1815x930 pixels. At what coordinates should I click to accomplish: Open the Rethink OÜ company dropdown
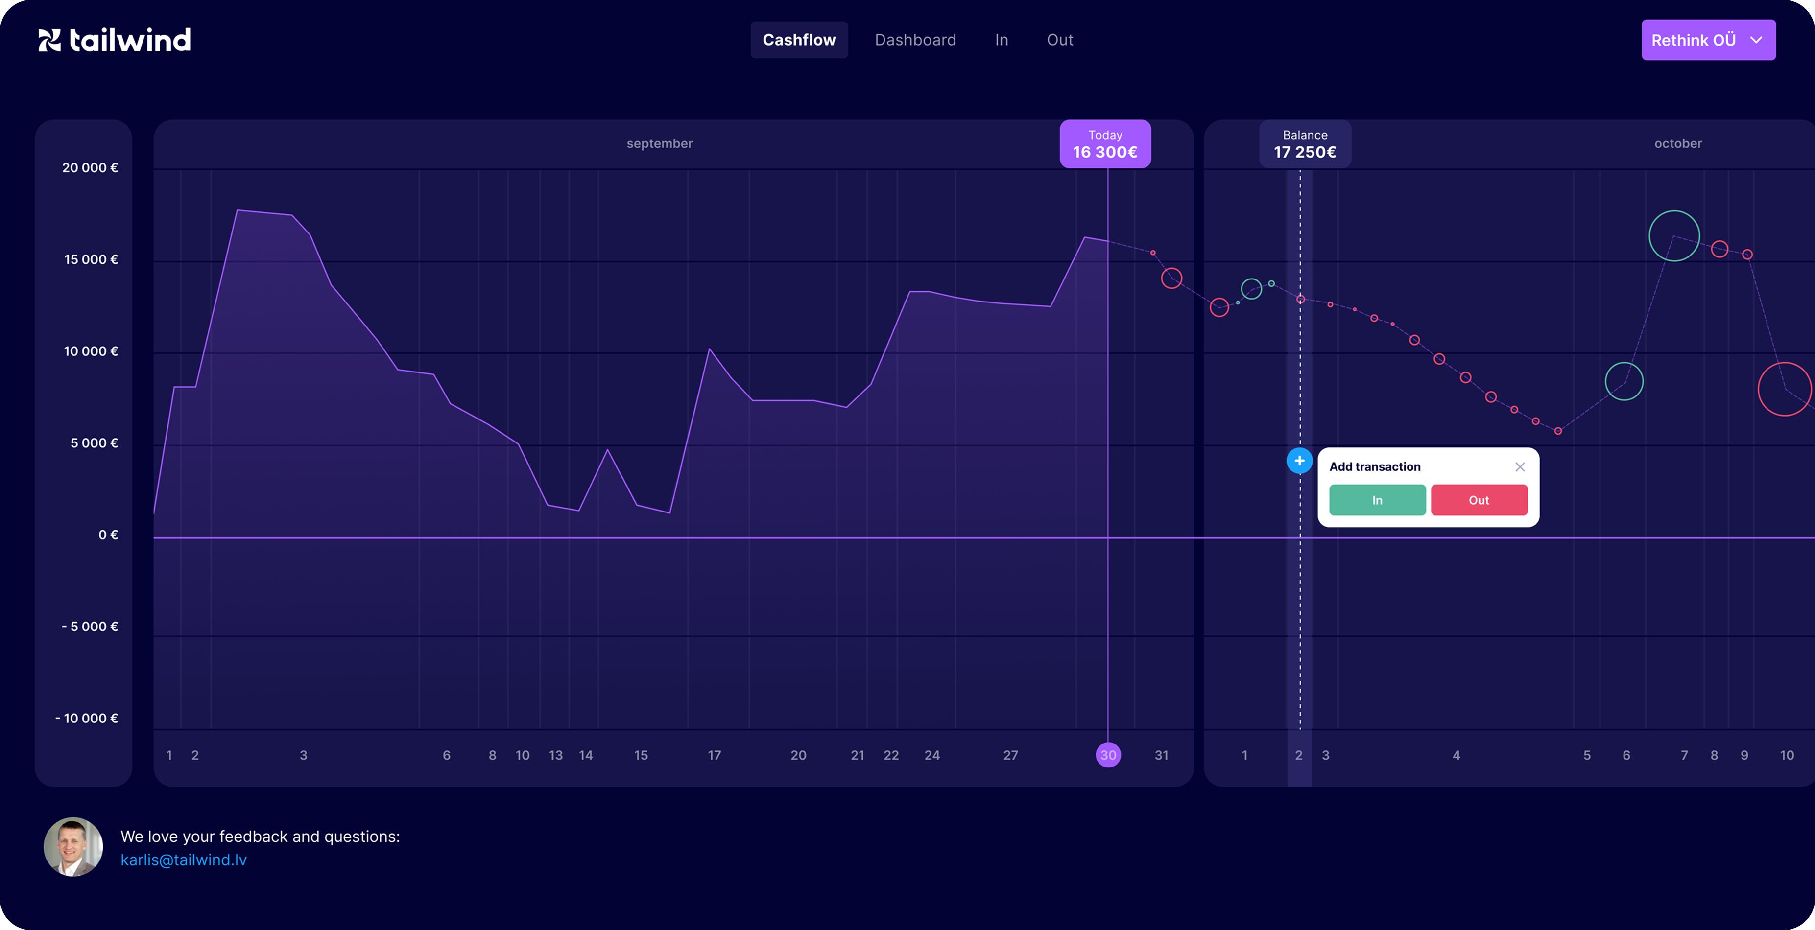tap(1708, 40)
